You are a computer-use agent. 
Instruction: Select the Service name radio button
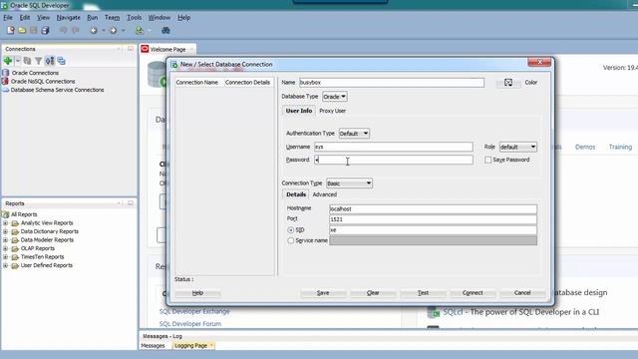(x=290, y=240)
